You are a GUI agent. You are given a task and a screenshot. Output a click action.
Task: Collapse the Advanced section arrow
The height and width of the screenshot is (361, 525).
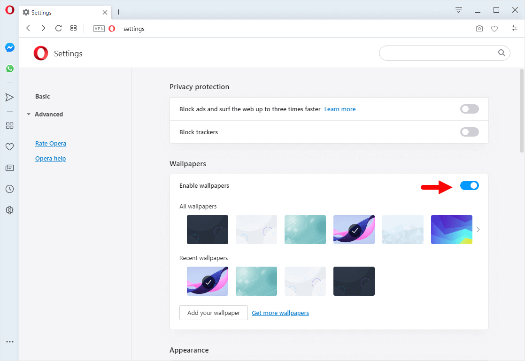click(x=29, y=114)
